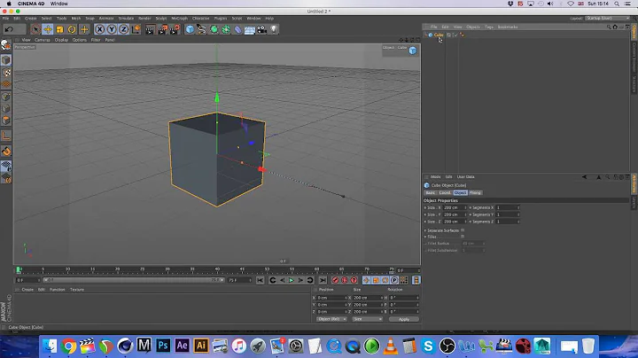Select Cube in Object Manager
The image size is (638, 358).
pos(439,35)
